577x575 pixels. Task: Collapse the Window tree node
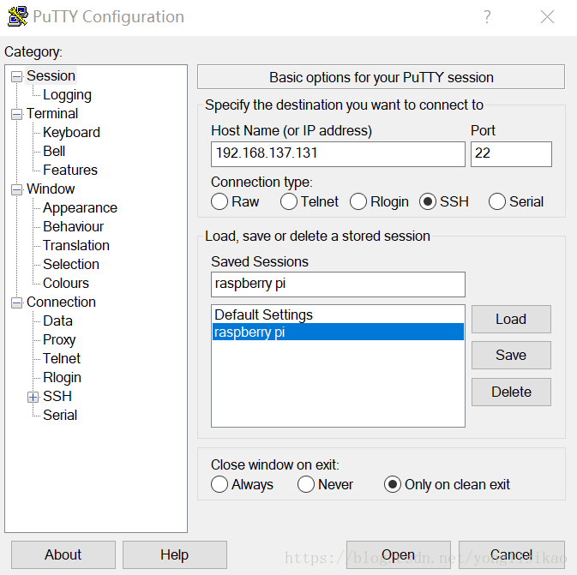coord(16,189)
